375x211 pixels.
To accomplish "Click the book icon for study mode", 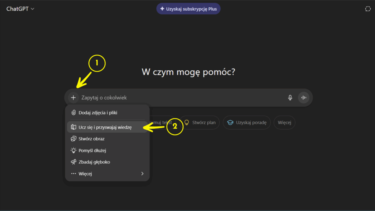I will [73, 127].
